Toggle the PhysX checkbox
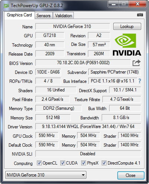This screenshot has height=184, width=149. tap(83, 163)
